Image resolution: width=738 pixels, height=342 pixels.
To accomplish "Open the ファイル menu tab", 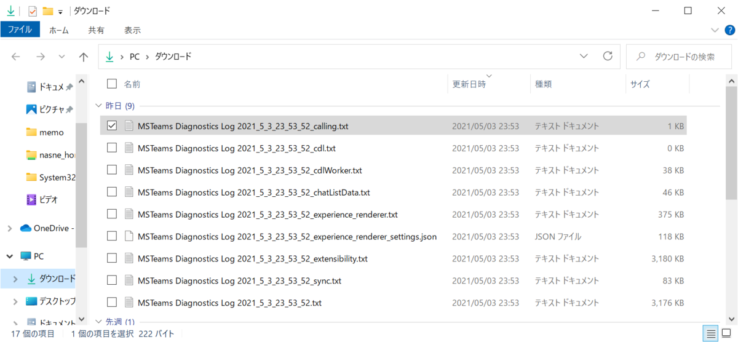I will [x=20, y=30].
